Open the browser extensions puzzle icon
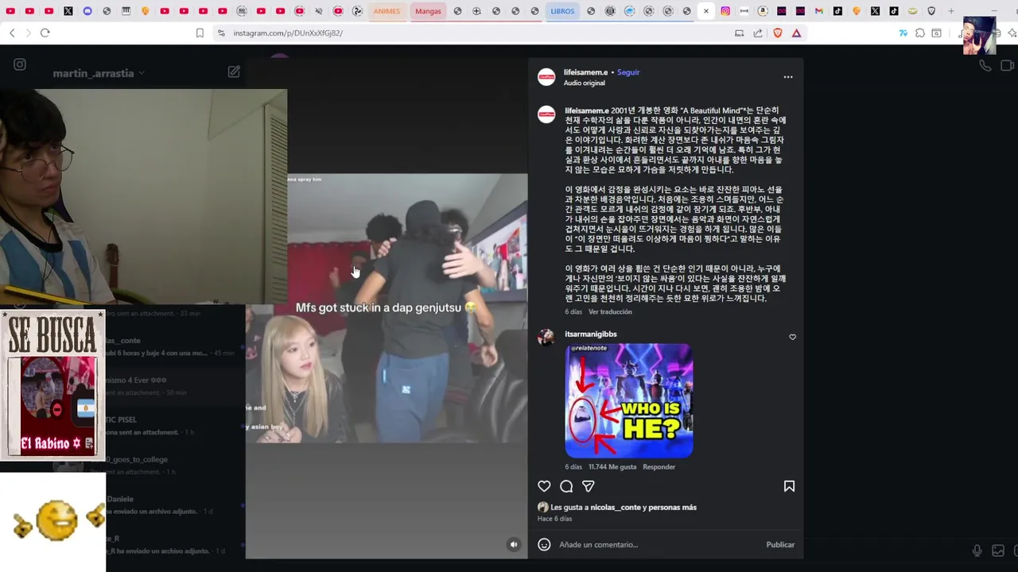Image resolution: width=1018 pixels, height=572 pixels. [920, 33]
